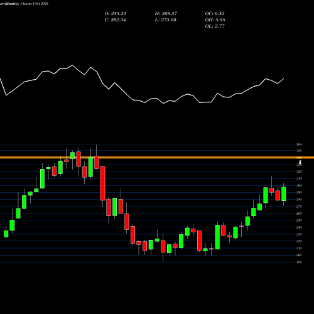The image size is (314, 314).
Task: Click the 'OL: 2.77' readout
Action: click(215, 26)
